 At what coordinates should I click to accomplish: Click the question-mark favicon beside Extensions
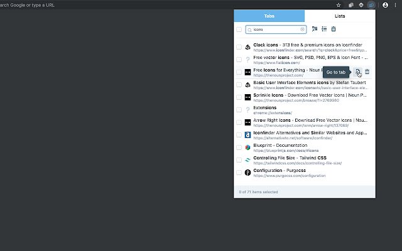247,110
